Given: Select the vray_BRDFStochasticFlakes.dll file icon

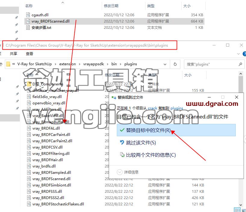Looking at the screenshot, I should (29, 204).
